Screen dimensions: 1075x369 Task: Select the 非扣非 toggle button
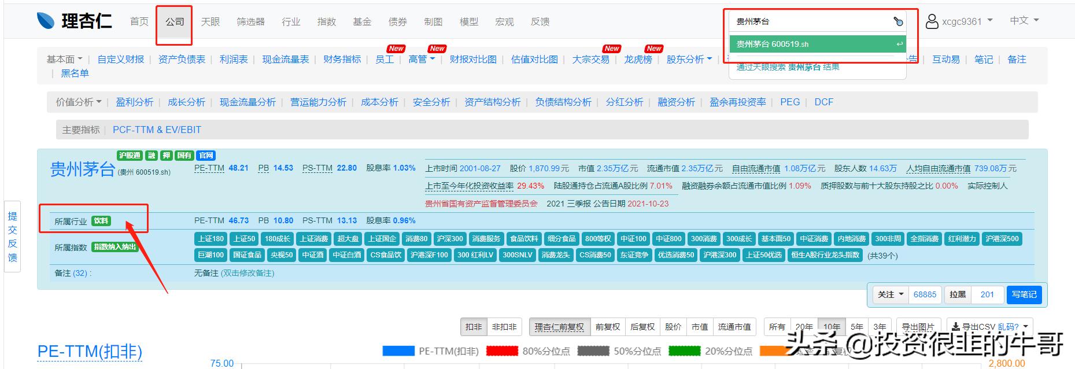(x=504, y=327)
